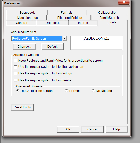This screenshot has width=140, height=143.
Task: Click the Default font button
Action: 53,47
